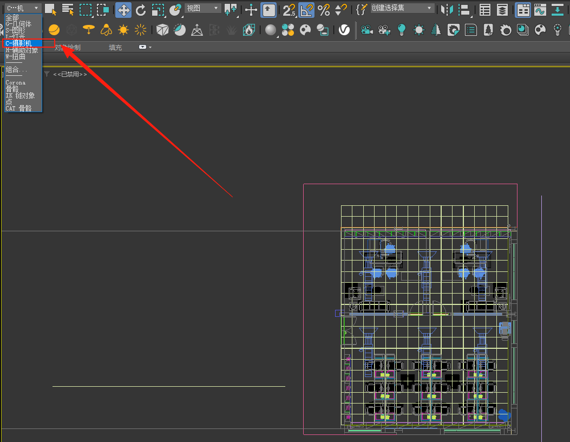Click the Mirror tool icon
This screenshot has width=570, height=442.
(x=447, y=9)
